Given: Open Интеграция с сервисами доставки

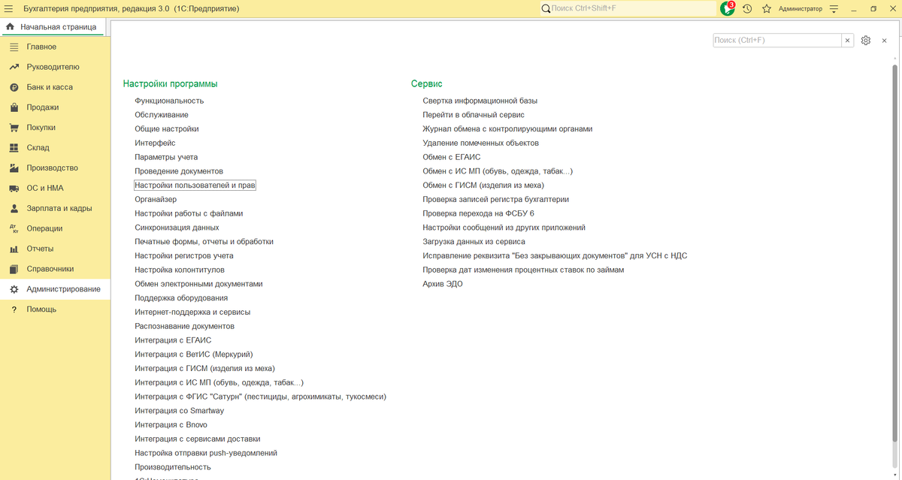Looking at the screenshot, I should (198, 439).
